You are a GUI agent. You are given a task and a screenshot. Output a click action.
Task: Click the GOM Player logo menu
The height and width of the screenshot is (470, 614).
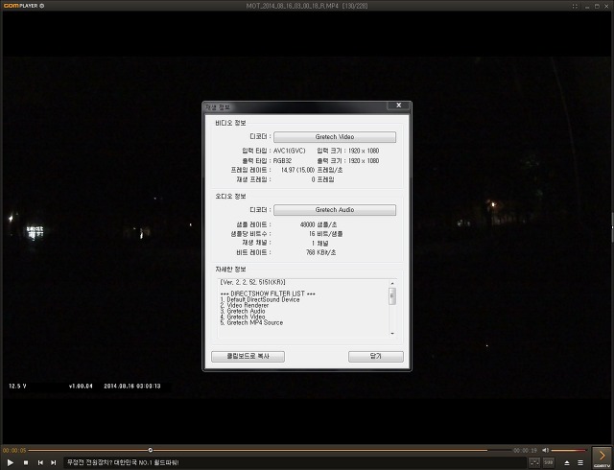23,6
